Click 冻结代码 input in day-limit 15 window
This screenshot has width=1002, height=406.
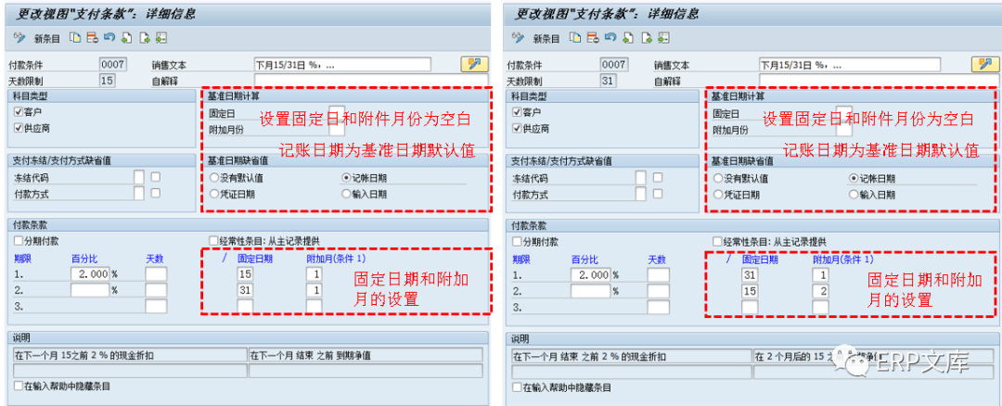tap(139, 177)
